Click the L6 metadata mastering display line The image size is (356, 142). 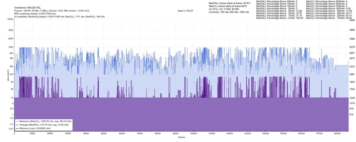tap(60, 17)
